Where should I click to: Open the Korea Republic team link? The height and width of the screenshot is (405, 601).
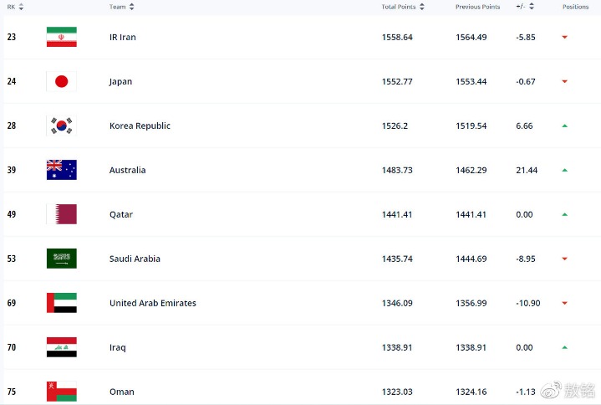(x=140, y=126)
